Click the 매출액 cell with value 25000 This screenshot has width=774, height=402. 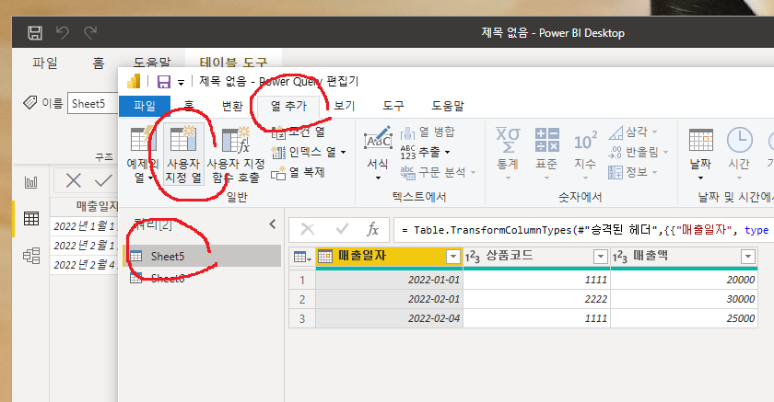[x=684, y=318]
